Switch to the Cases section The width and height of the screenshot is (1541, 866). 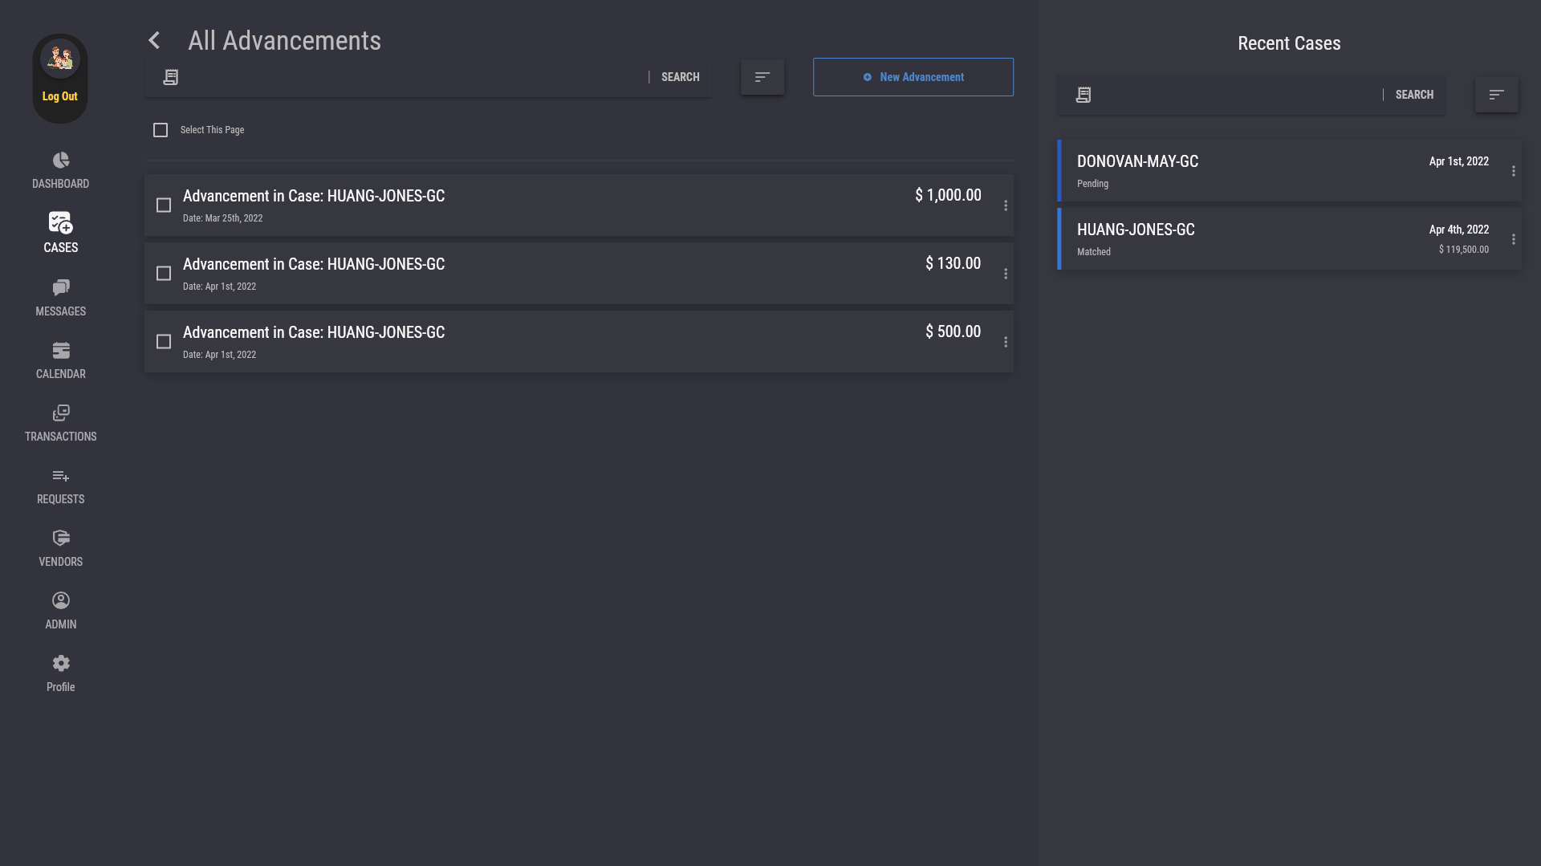61,231
